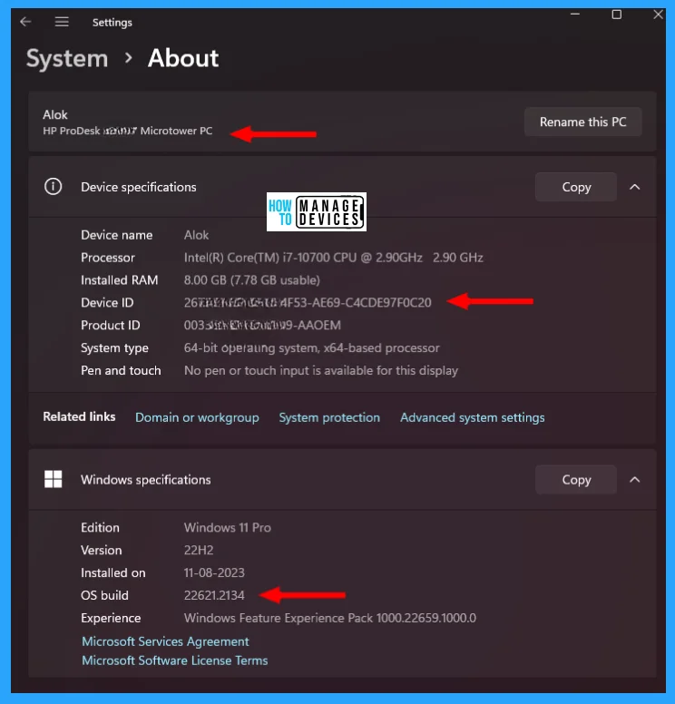Maximize the Settings window
Image resolution: width=675 pixels, height=704 pixels.
[617, 15]
